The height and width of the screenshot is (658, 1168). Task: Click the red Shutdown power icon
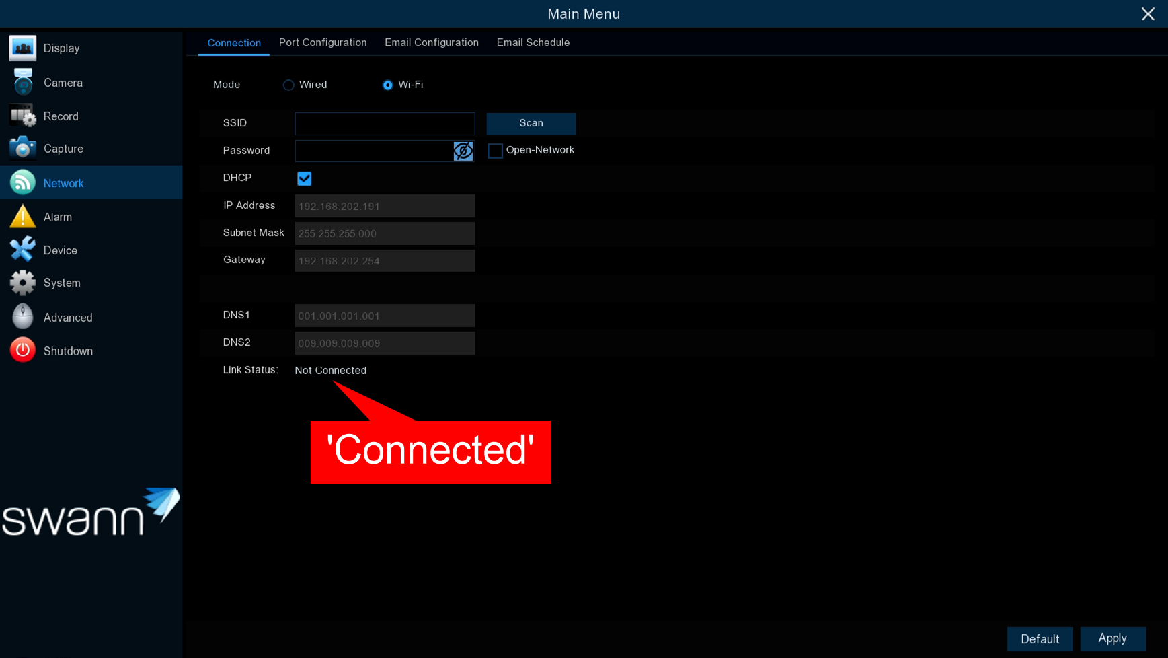pyautogui.click(x=22, y=351)
